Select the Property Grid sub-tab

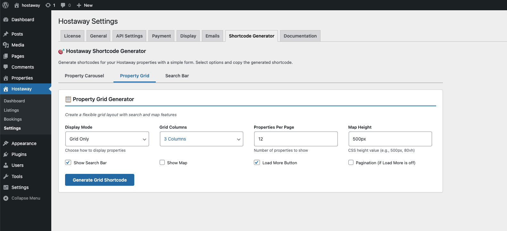[x=135, y=76]
